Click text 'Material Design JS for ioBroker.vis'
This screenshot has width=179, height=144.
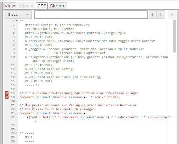tap(57, 25)
